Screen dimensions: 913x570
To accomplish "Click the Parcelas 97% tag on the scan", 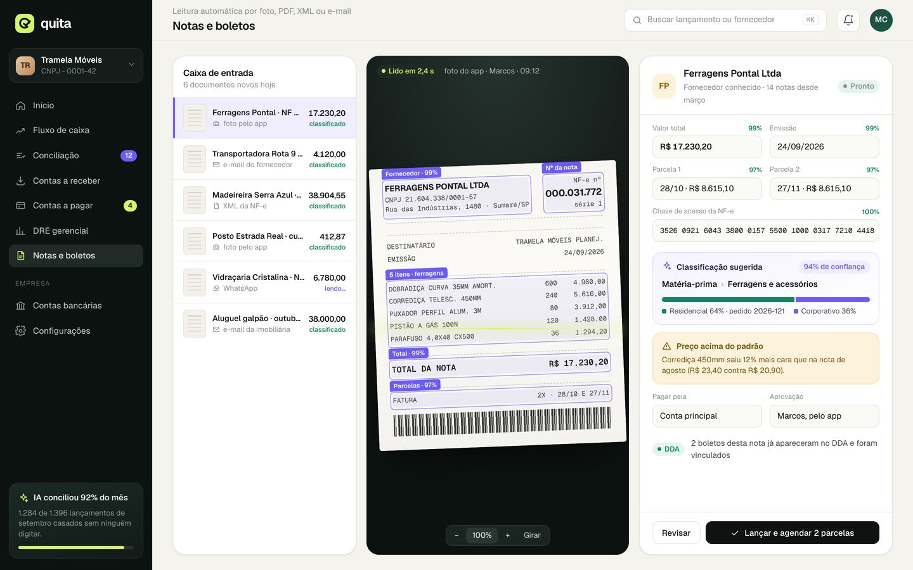I will [415, 385].
